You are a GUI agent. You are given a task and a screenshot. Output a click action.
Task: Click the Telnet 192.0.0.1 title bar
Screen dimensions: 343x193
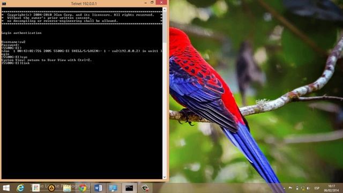(84, 4)
